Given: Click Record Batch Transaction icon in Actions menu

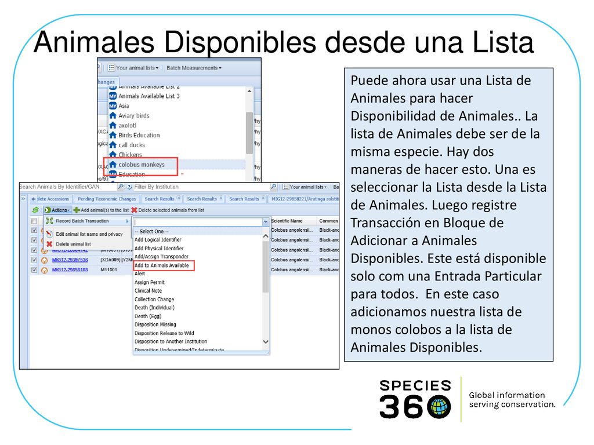Looking at the screenshot, I should click(x=49, y=221).
